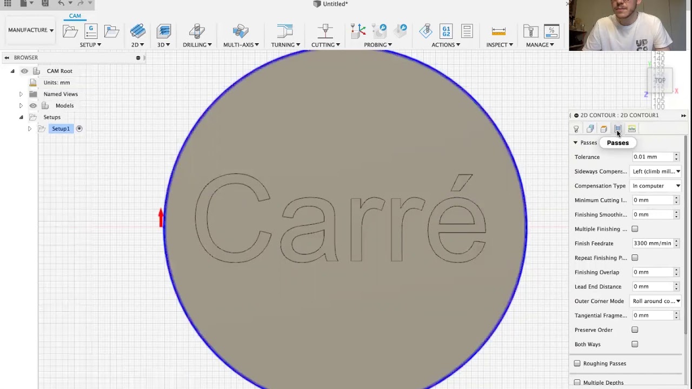Click the File menu icon
The height and width of the screenshot is (389, 692).
24,3
